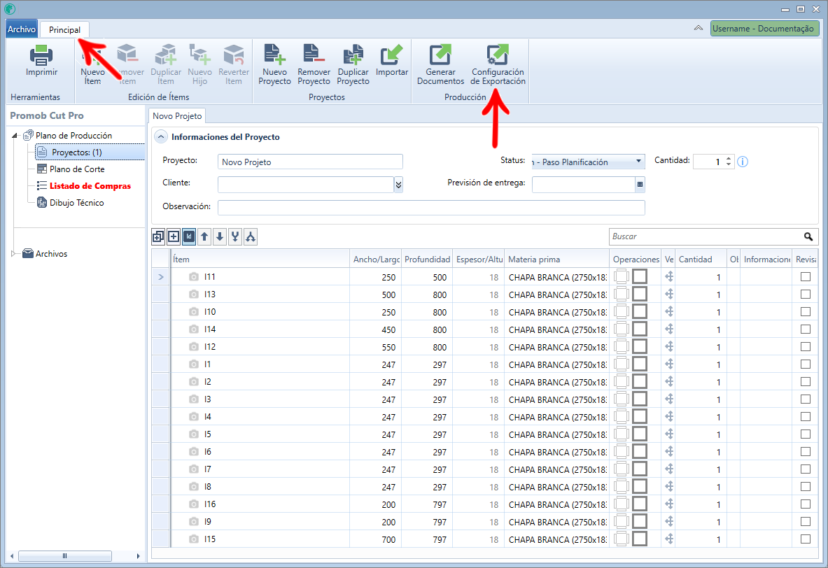Click the Importar icon
The height and width of the screenshot is (568, 828).
[x=391, y=55]
